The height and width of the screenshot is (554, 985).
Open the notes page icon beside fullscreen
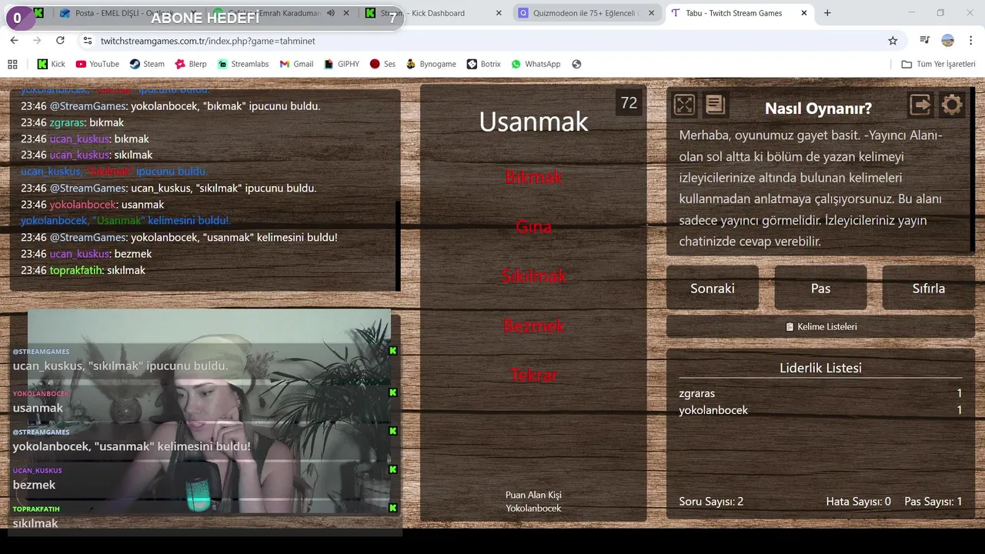click(x=715, y=105)
